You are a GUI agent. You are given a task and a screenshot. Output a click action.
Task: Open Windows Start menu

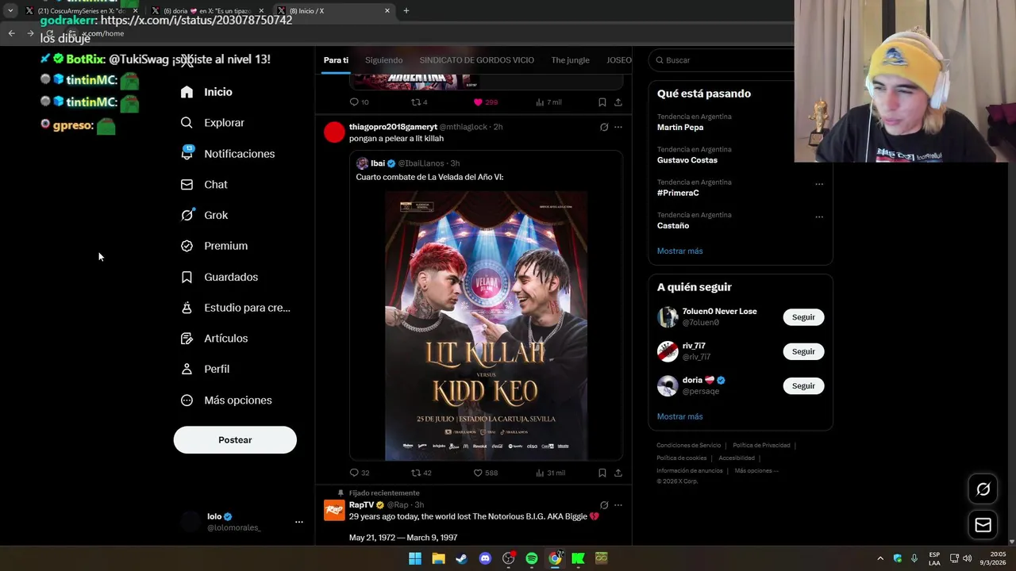coord(415,558)
